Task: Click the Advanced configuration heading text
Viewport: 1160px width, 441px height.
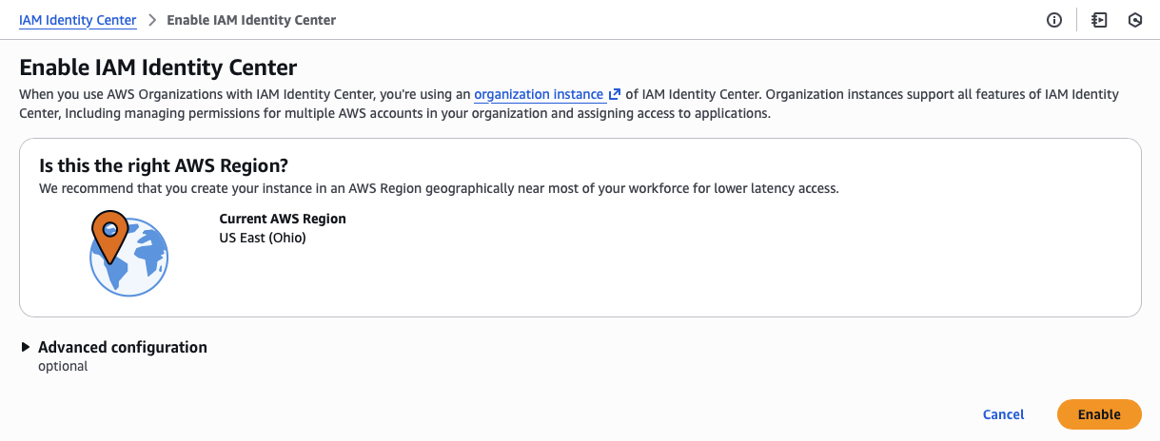Action: point(122,348)
